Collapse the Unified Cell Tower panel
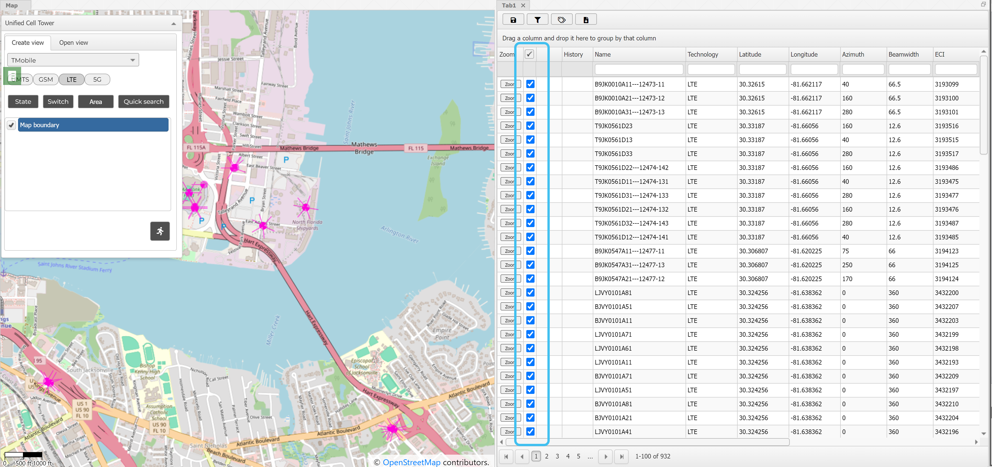This screenshot has width=992, height=467. point(174,23)
